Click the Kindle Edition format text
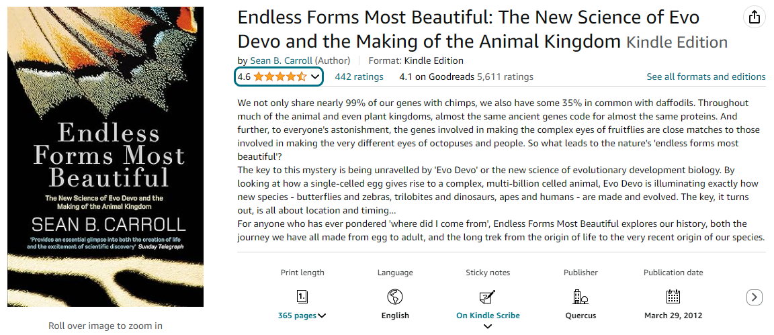Screen dimensions: 774x335 (435, 60)
